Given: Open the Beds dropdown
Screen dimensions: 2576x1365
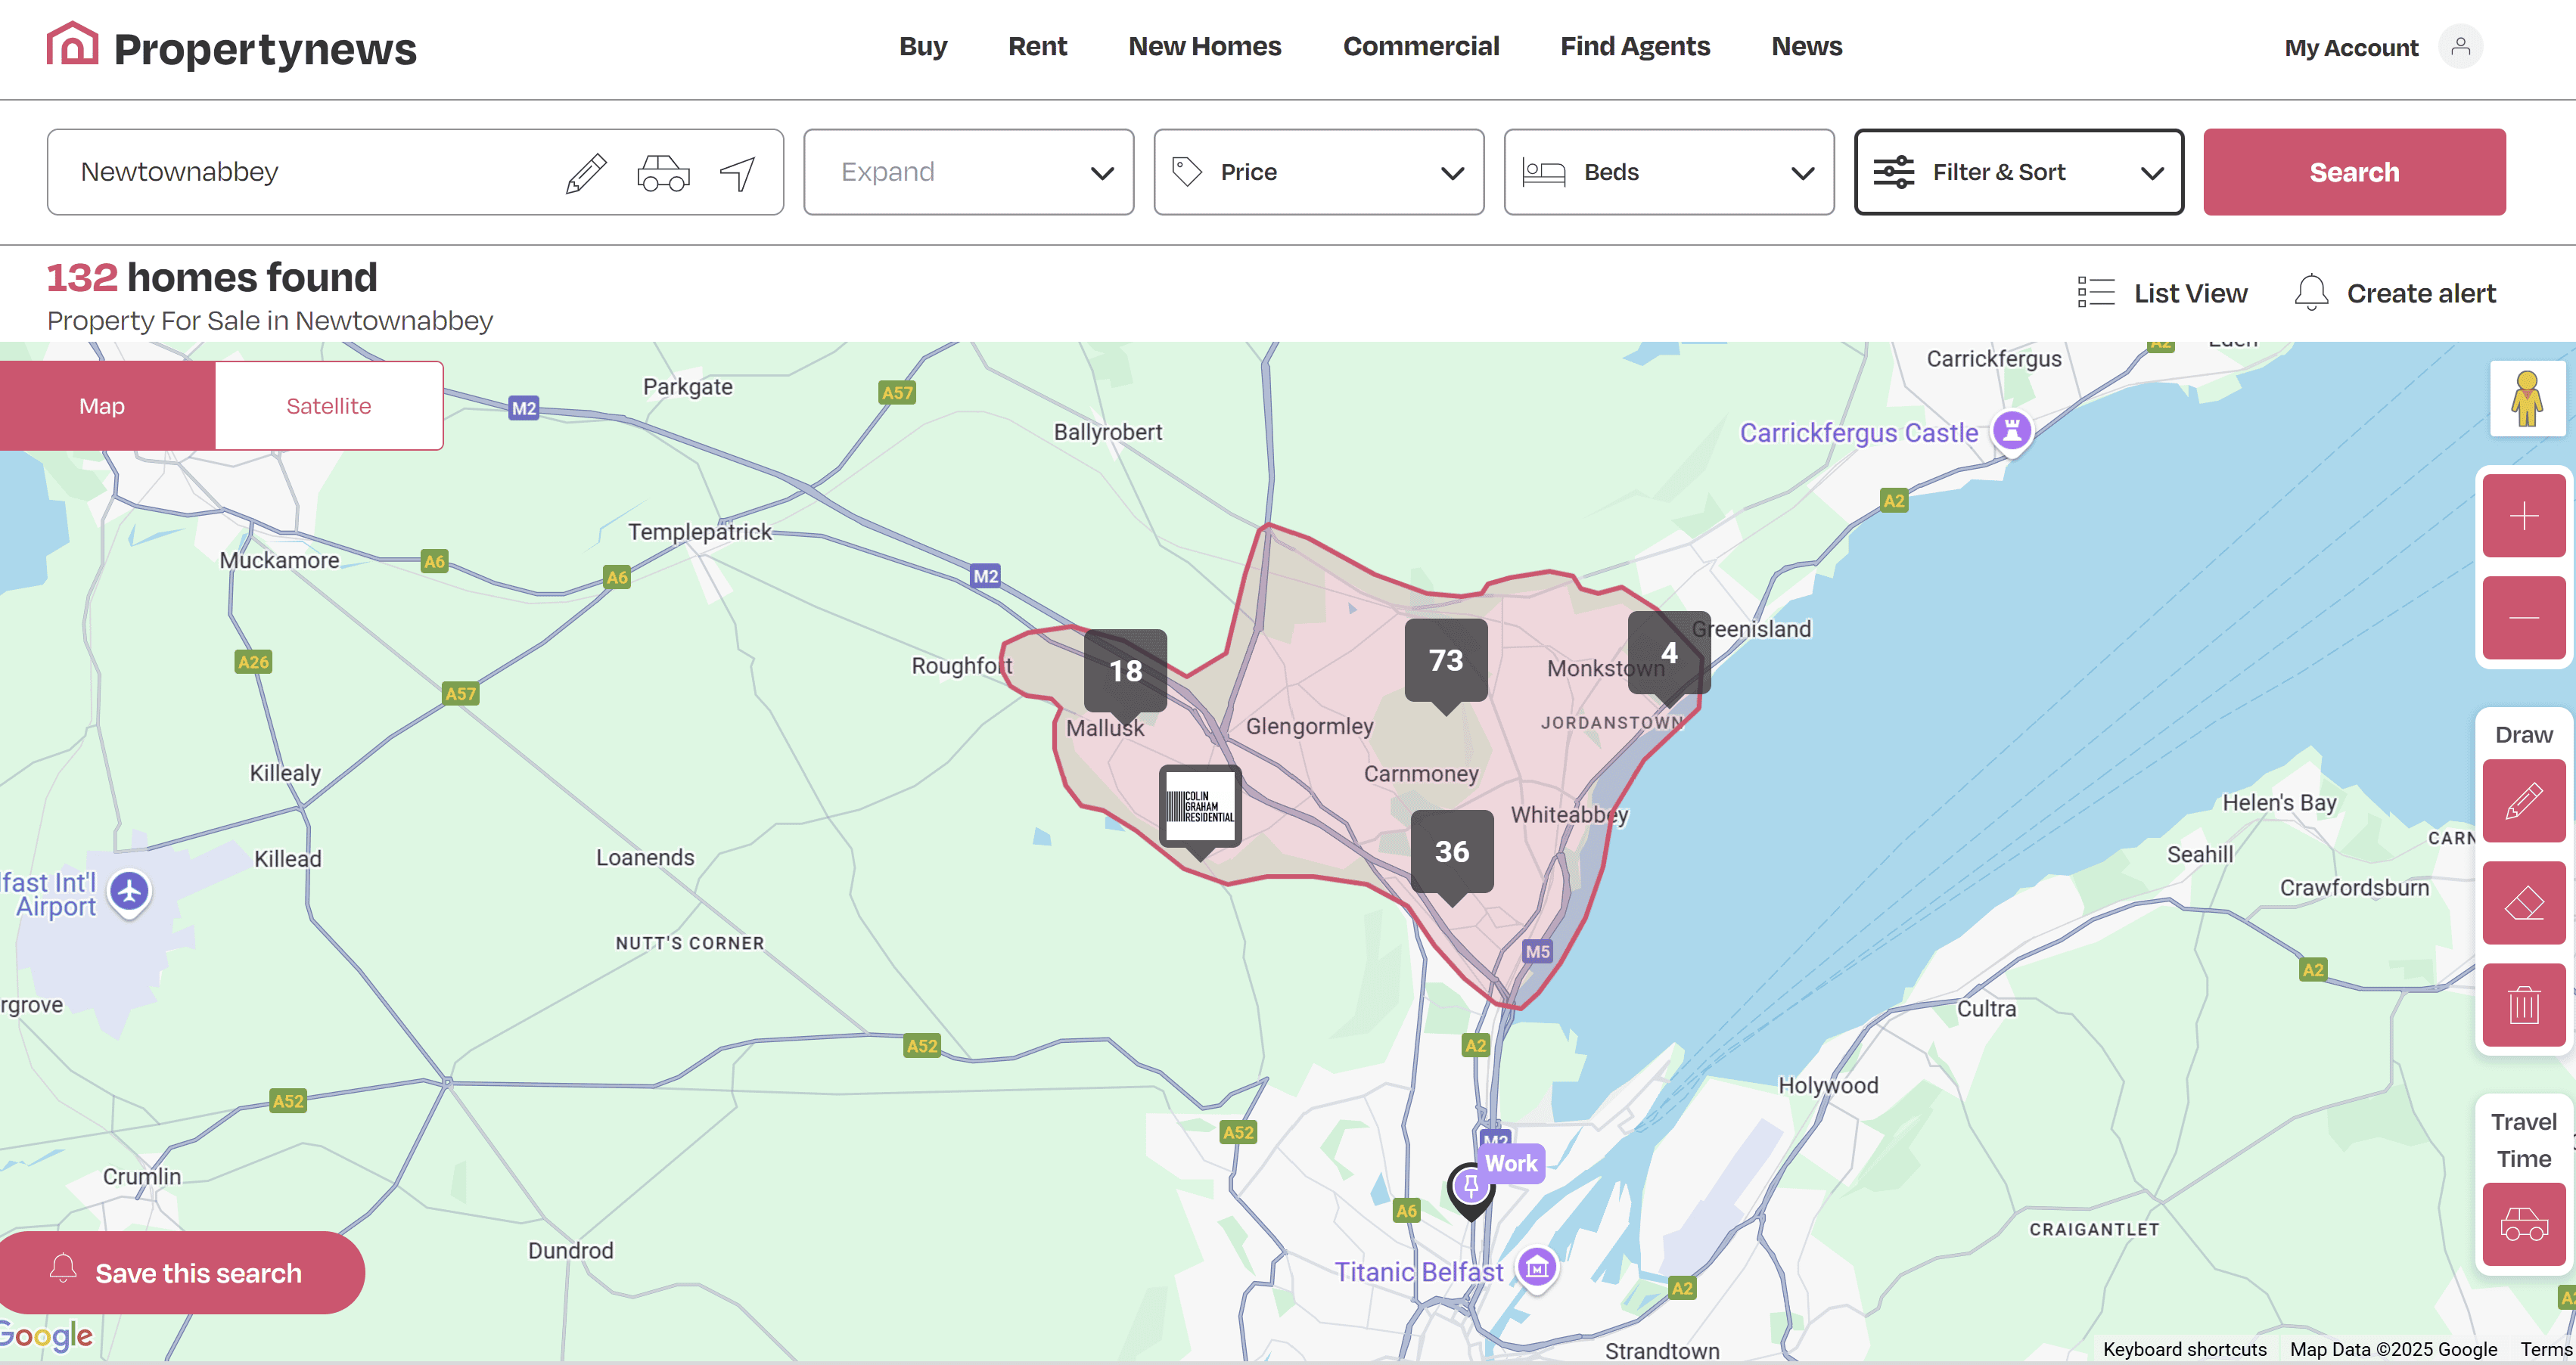Looking at the screenshot, I should (x=1668, y=172).
